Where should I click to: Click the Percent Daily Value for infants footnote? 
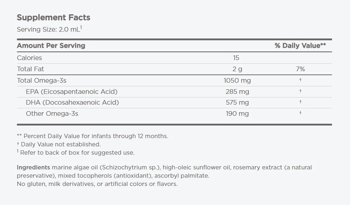[x=93, y=136]
